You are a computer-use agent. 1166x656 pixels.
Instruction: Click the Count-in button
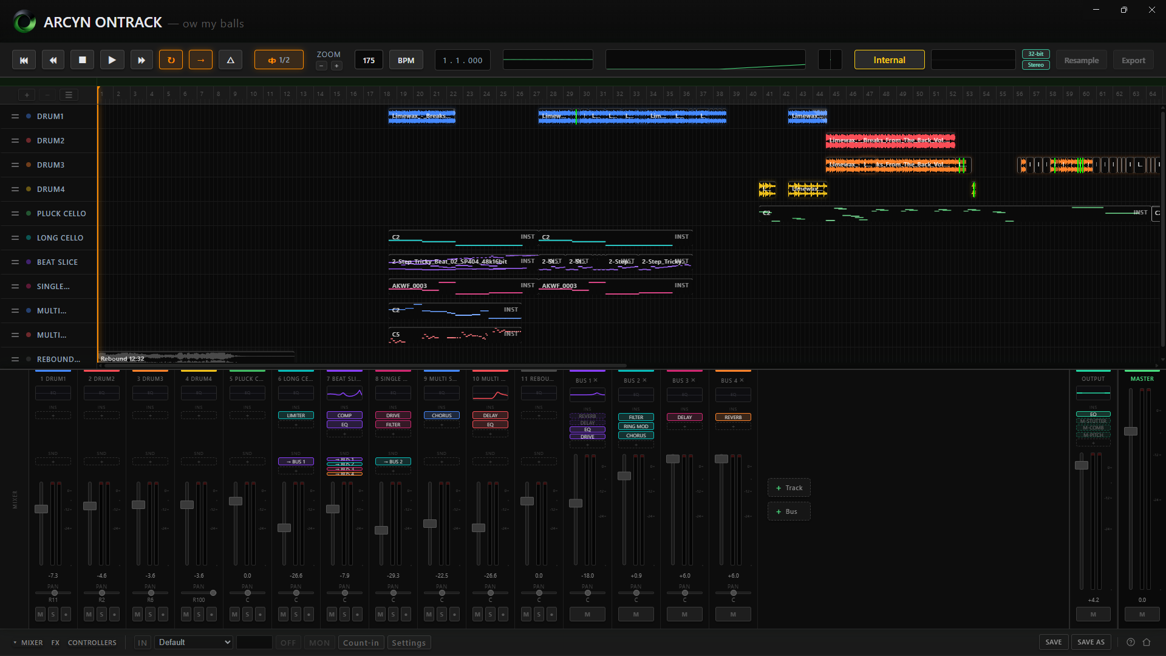[361, 643]
